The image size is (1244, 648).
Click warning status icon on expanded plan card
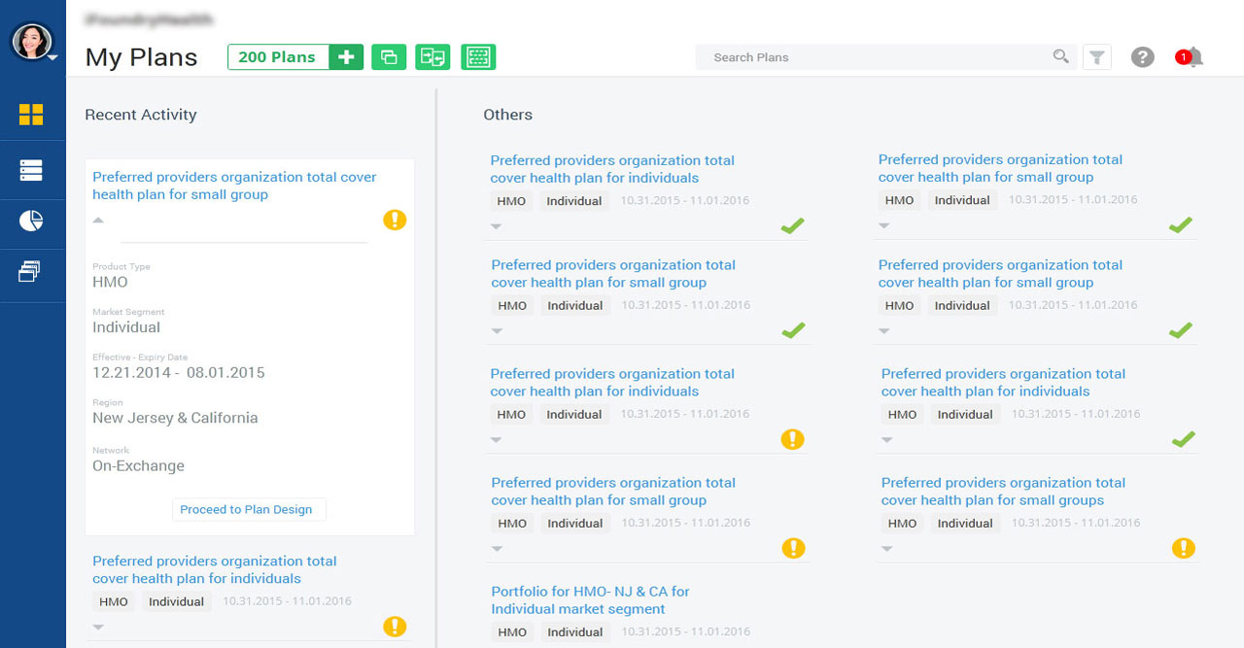pos(395,221)
